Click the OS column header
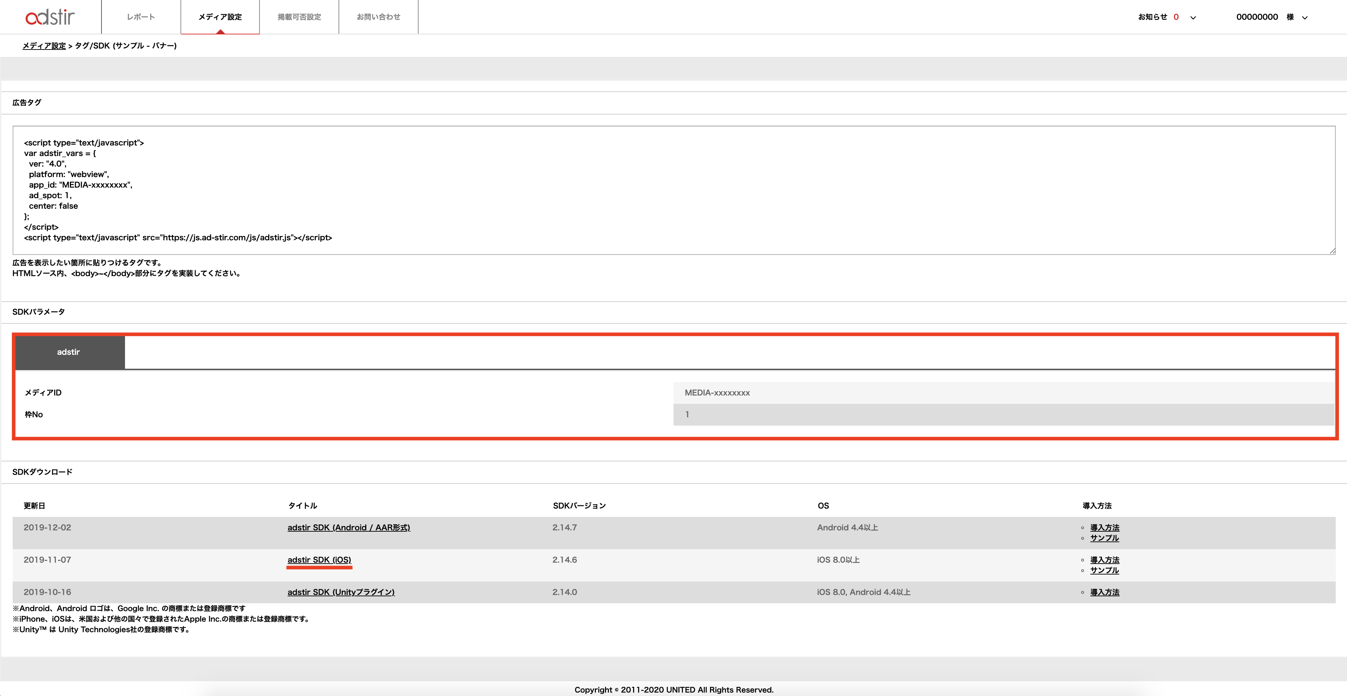Viewport: 1347px width, 696px height. [823, 506]
